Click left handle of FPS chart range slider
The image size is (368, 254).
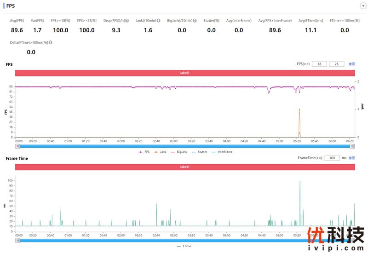pos(17,146)
